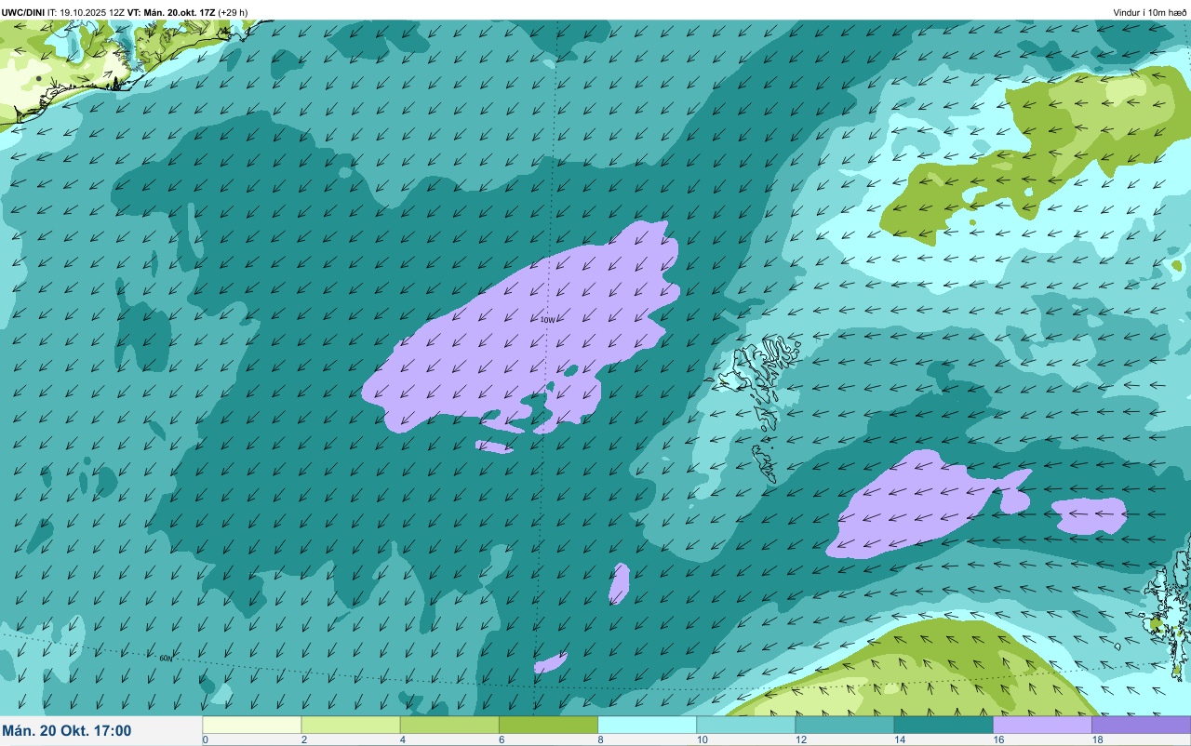1191x746 pixels.
Task: Click the "(+29 h)" forecast offset text
Action: pos(233,12)
